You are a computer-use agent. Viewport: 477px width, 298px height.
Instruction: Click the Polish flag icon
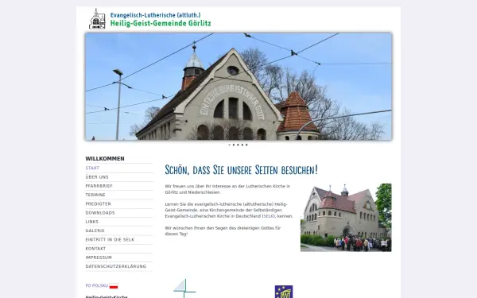[114, 286]
